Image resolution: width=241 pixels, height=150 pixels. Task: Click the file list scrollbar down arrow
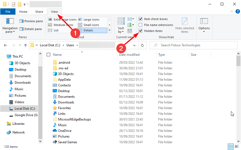coord(238,141)
